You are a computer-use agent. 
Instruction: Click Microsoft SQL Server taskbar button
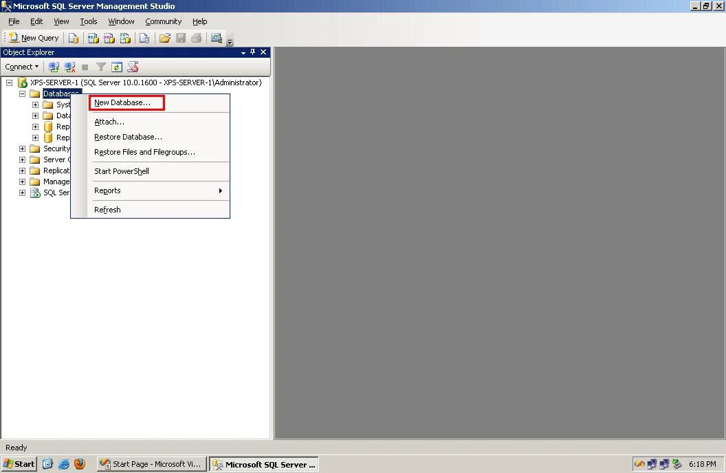264,464
